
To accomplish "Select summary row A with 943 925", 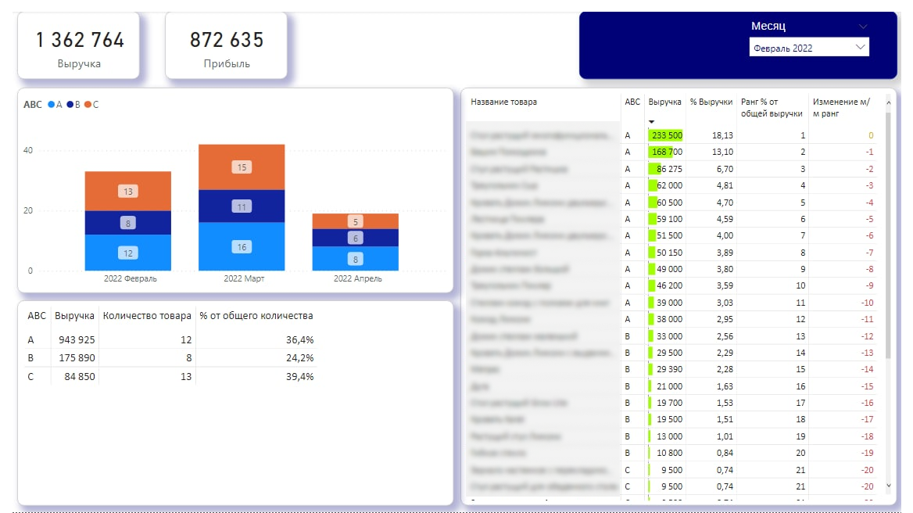I will [170, 340].
